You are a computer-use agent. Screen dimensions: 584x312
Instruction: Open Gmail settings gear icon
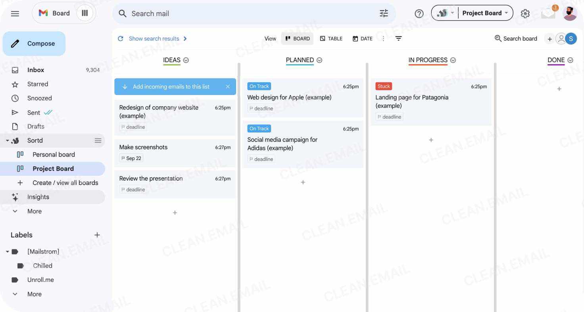[x=525, y=13]
